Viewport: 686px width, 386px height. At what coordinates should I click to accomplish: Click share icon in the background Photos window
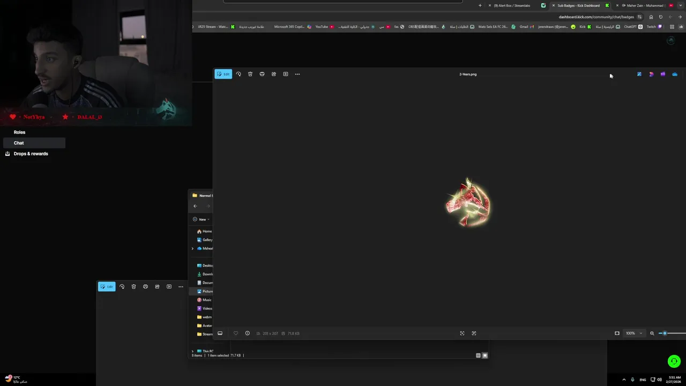tap(157, 287)
